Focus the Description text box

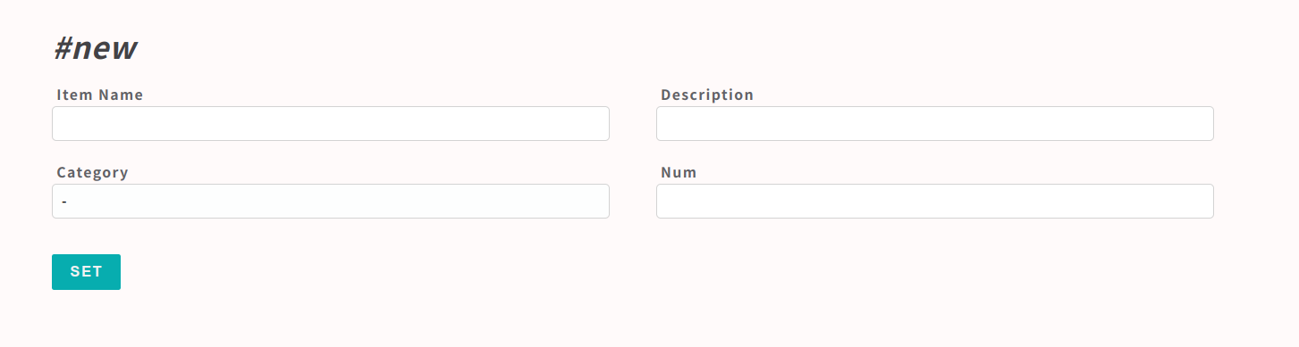pos(935,124)
